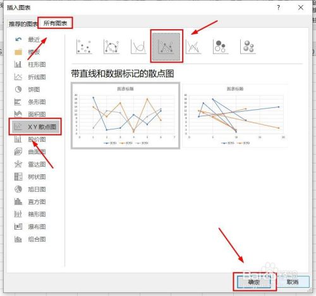316x296 pixels.
Task: Select the bubble chart subtype icon
Action: [x=221, y=46]
